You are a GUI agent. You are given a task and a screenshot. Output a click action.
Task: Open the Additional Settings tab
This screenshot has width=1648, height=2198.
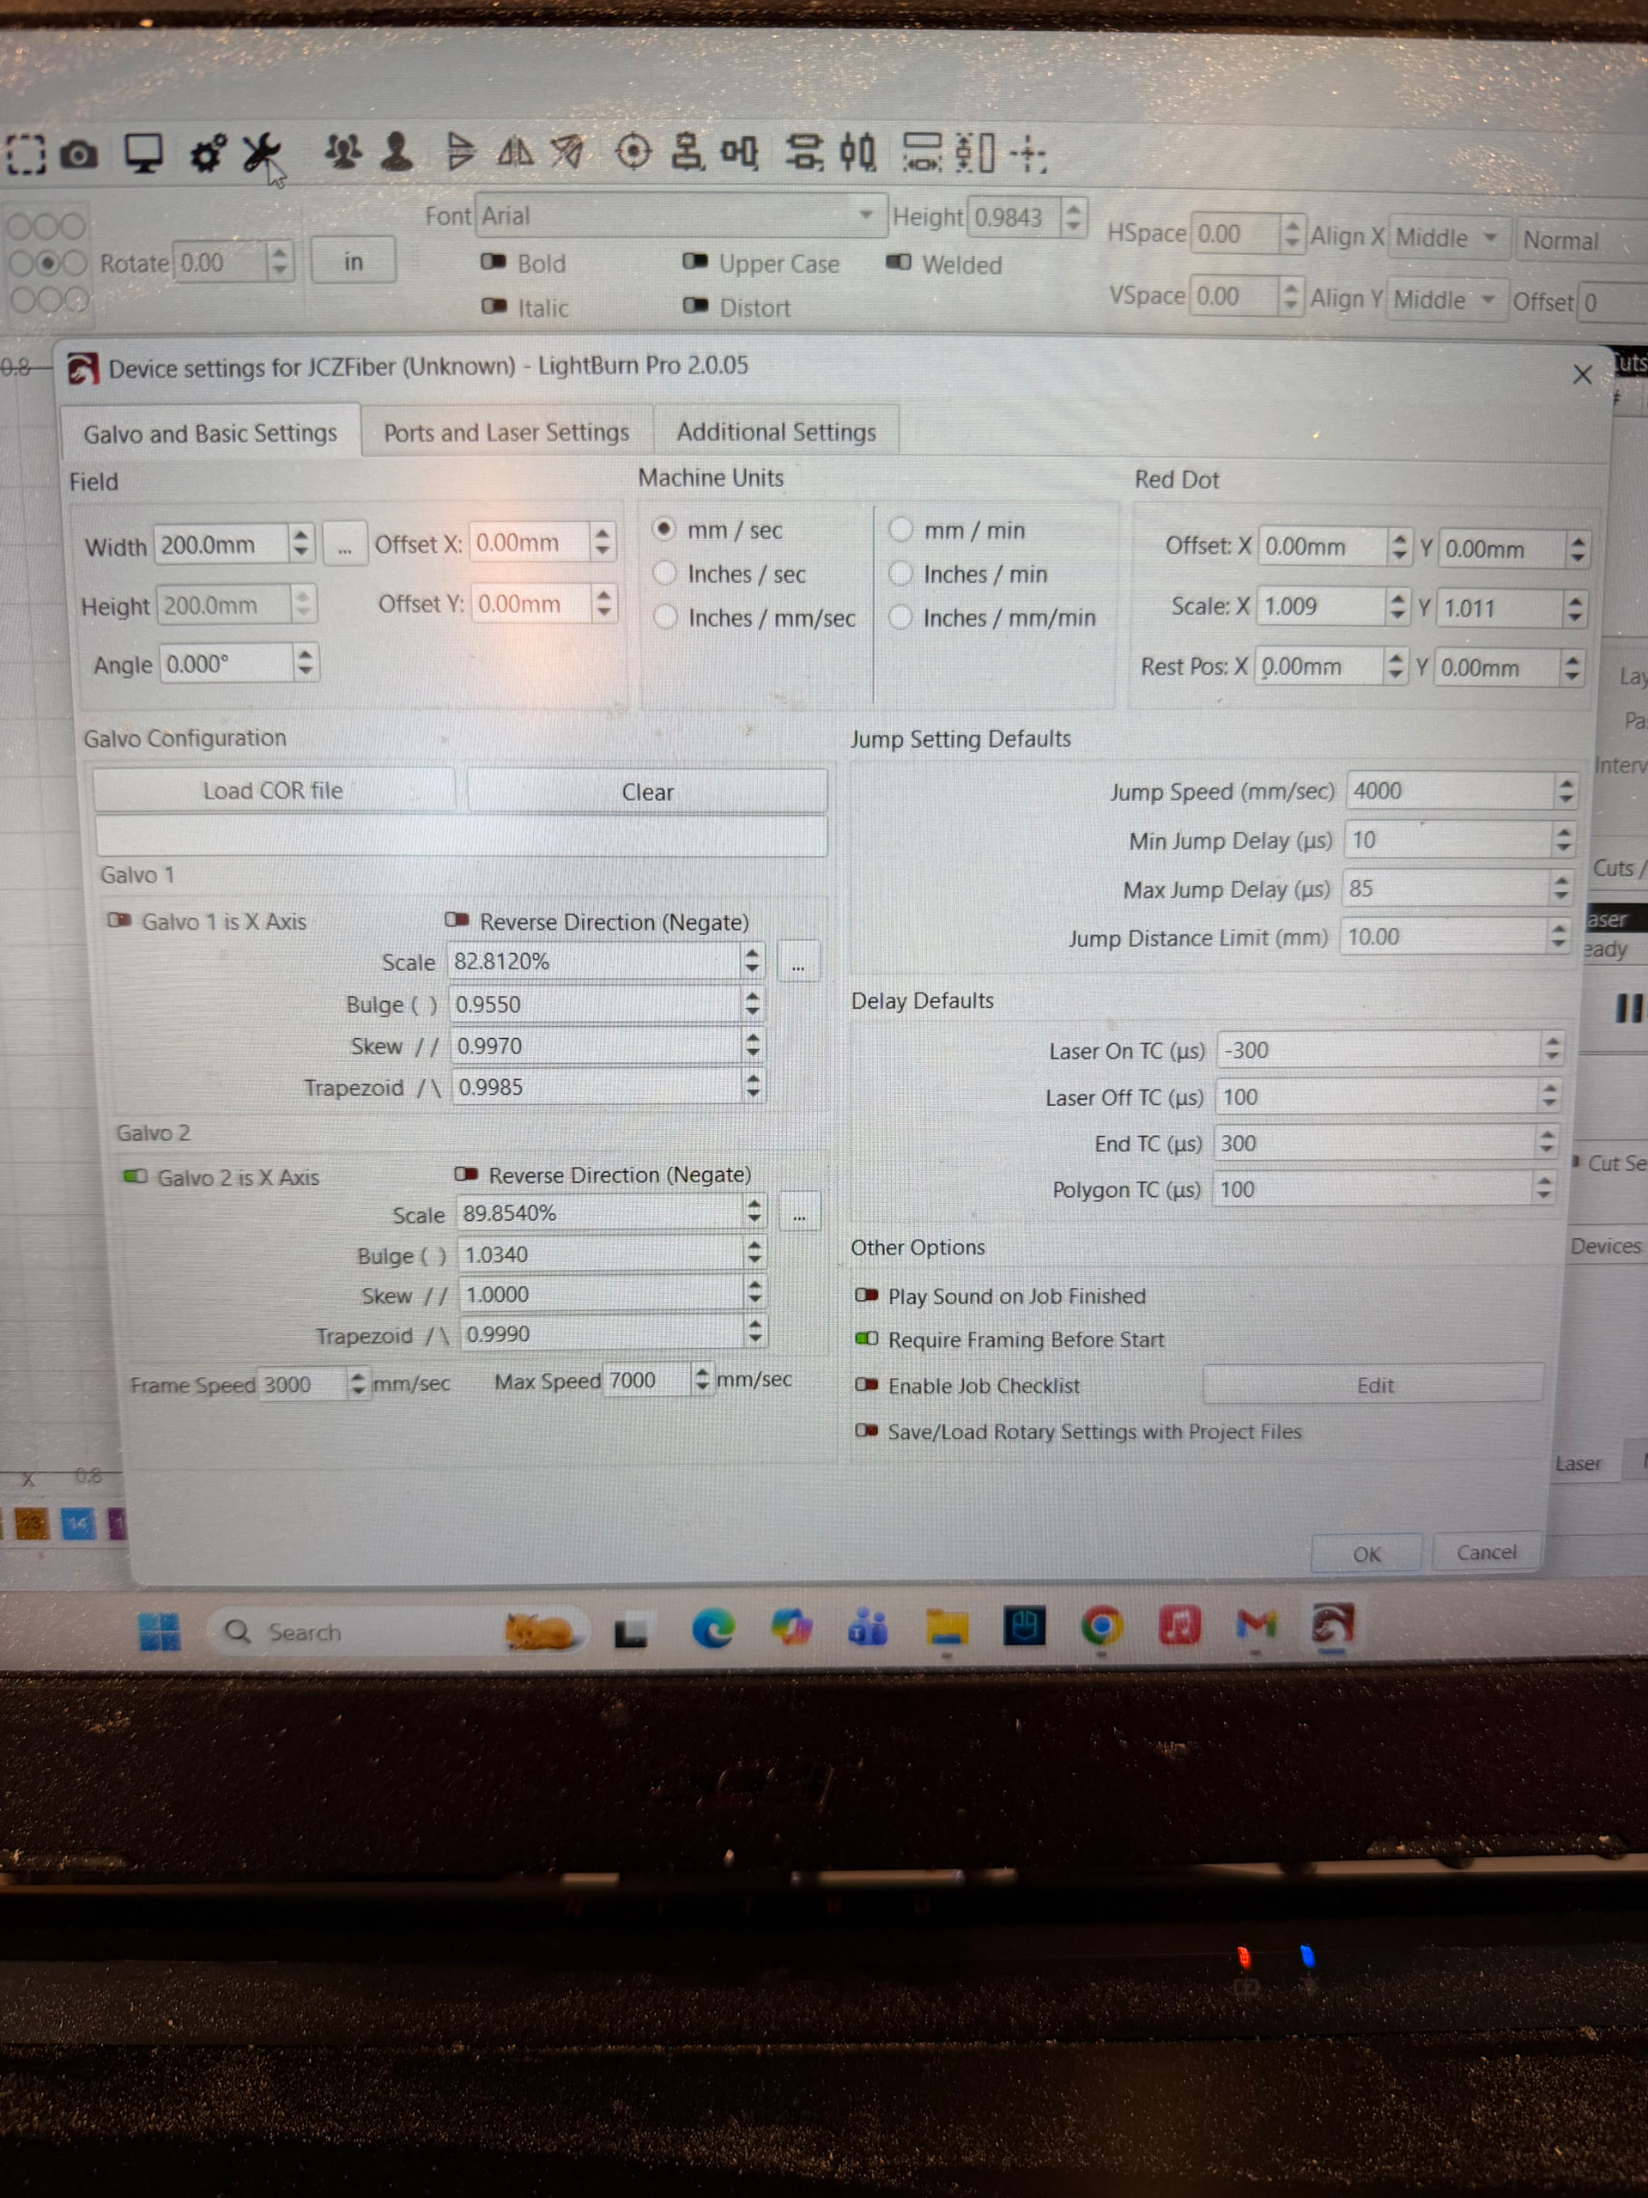(776, 432)
